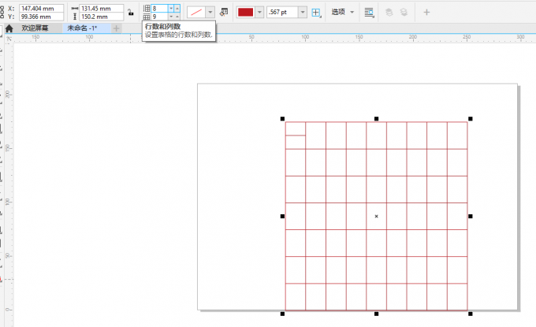The image size is (536, 327).
Task: Add a new document with the tab plus
Action: [116, 28]
